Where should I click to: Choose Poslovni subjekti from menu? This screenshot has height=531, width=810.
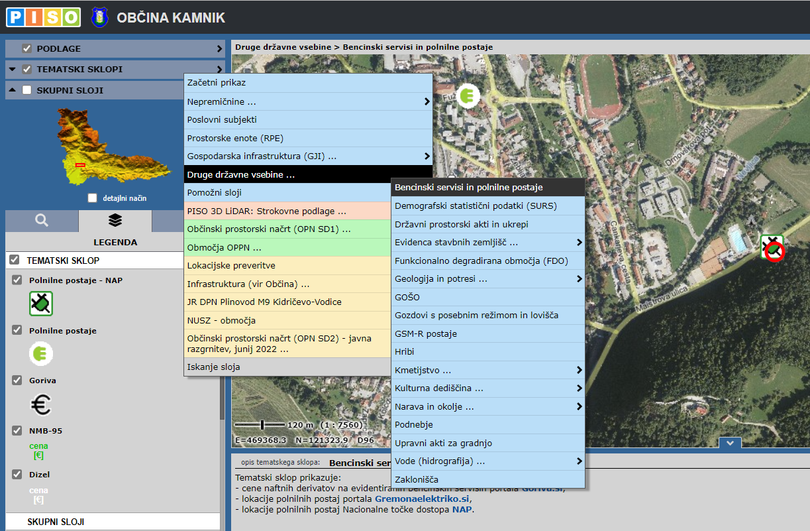click(222, 120)
